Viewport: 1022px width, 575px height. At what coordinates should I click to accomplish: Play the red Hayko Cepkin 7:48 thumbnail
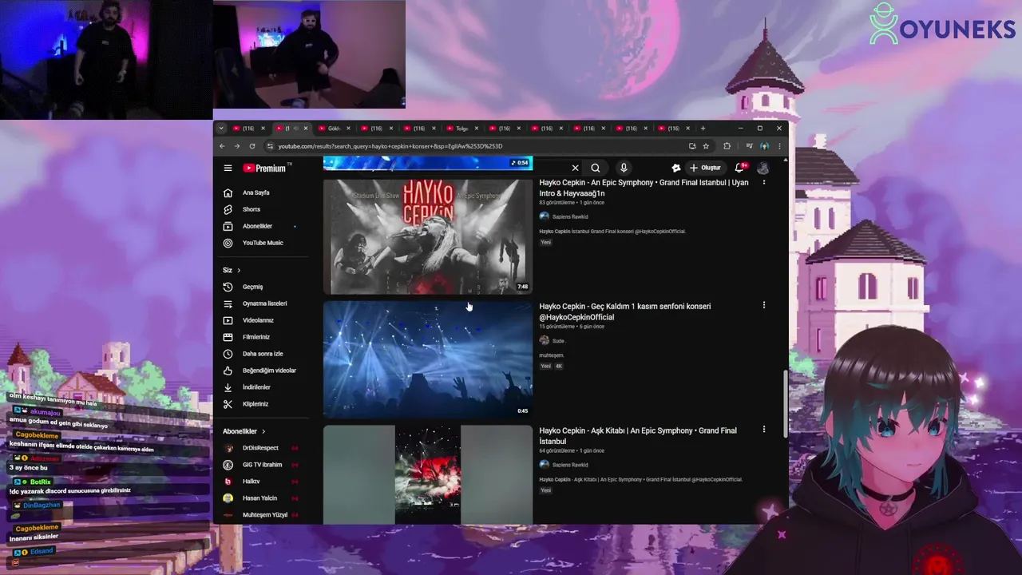pyautogui.click(x=427, y=236)
